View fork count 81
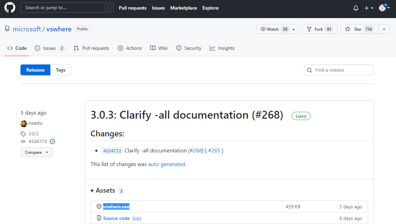Viewport: 396px width, 224px height. click(x=329, y=29)
